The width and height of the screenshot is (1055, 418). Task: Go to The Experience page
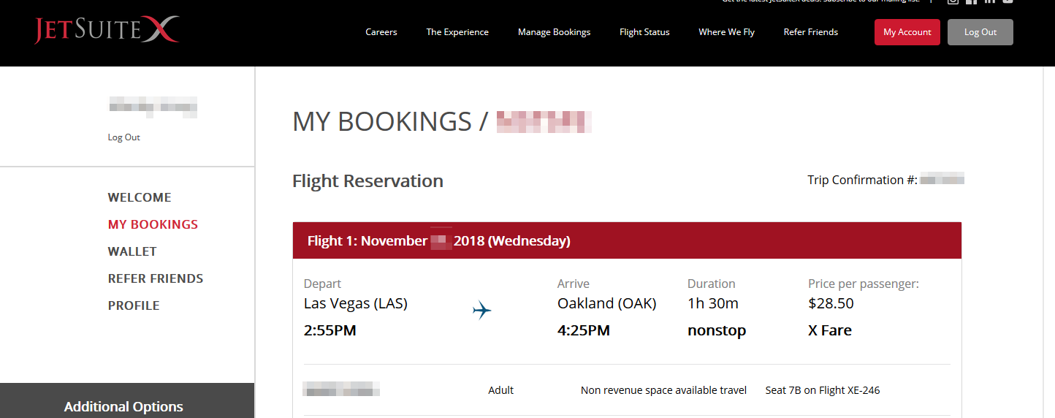[x=457, y=32]
